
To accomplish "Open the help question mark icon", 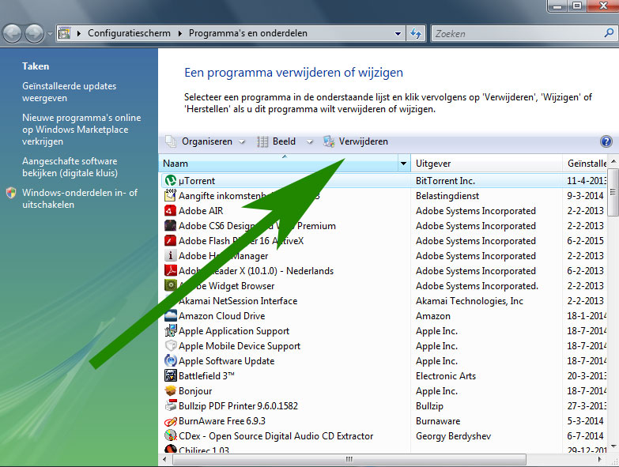I will point(606,141).
